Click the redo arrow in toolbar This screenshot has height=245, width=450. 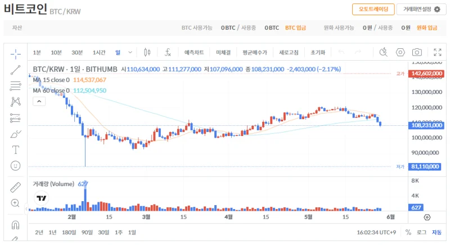coord(358,52)
